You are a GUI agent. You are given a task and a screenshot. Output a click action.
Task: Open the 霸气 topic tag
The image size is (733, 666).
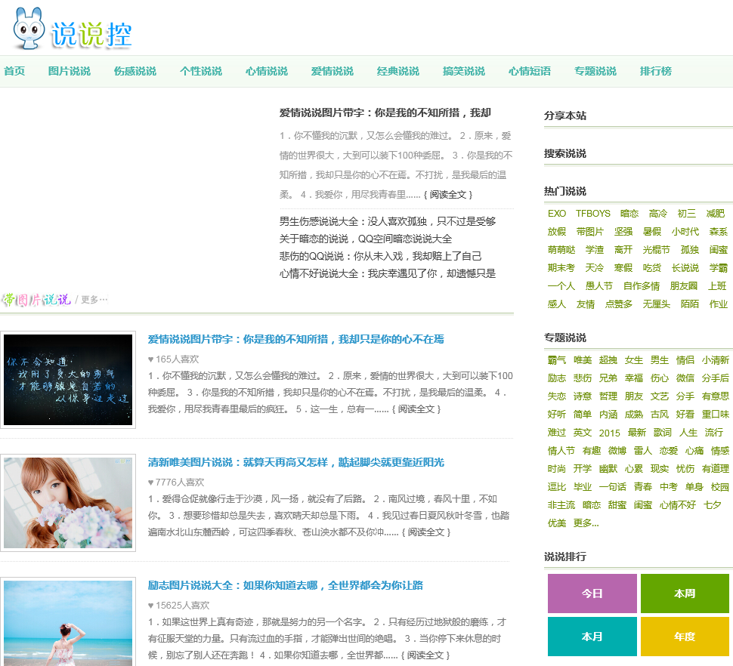pyautogui.click(x=557, y=360)
